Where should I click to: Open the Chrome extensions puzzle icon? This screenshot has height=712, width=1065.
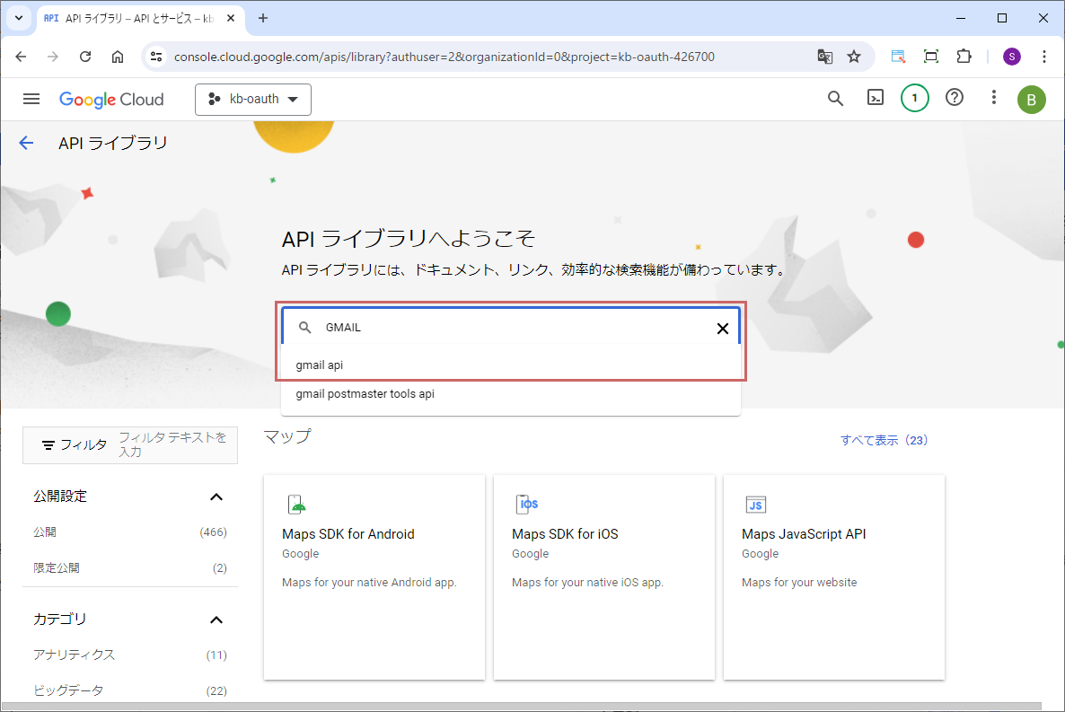pyautogui.click(x=964, y=57)
